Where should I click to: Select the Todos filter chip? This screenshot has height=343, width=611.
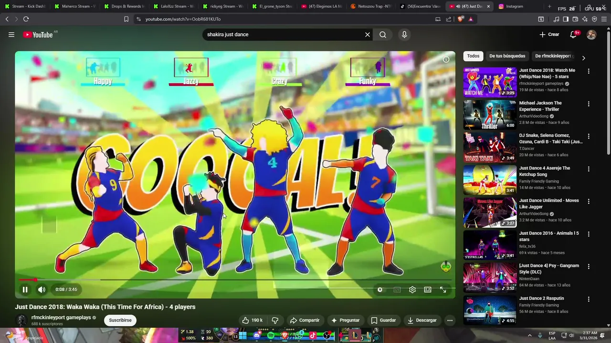pos(473,56)
